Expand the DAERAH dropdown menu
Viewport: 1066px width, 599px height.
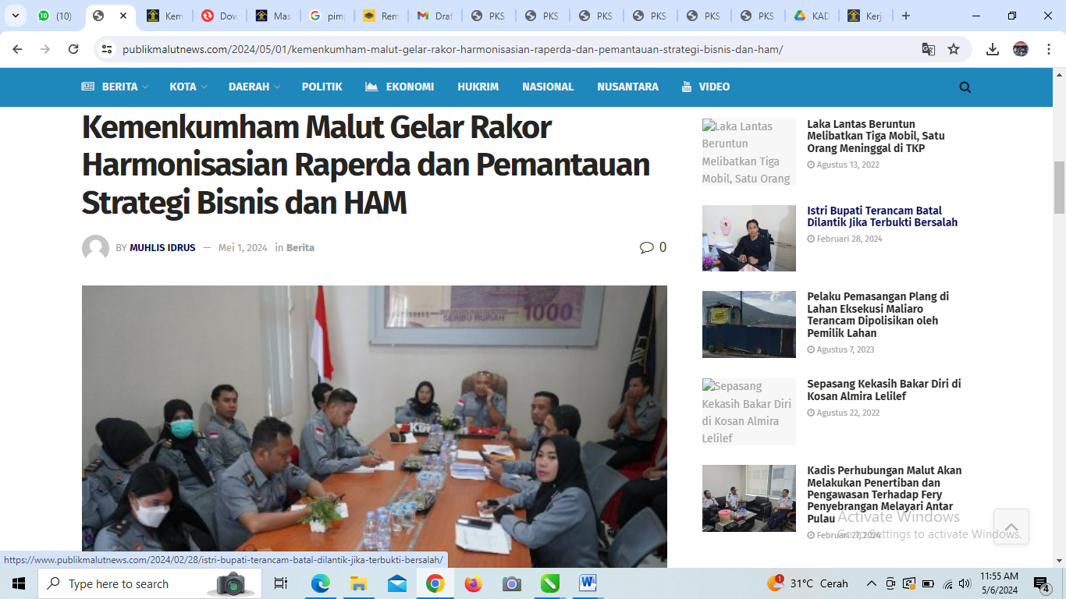254,87
